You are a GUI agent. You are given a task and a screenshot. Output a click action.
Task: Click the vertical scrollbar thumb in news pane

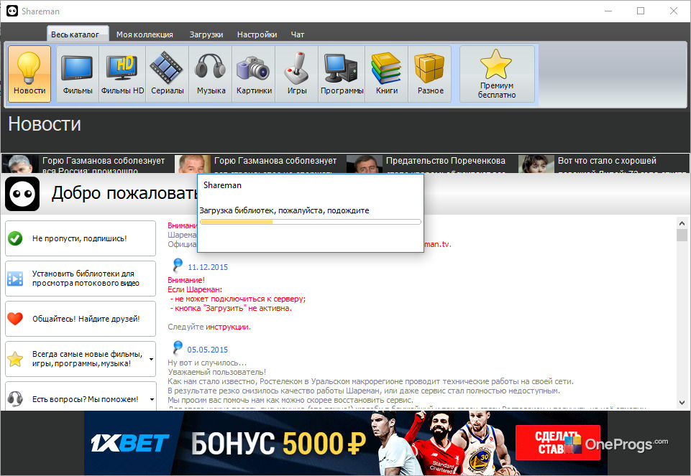coord(682,235)
